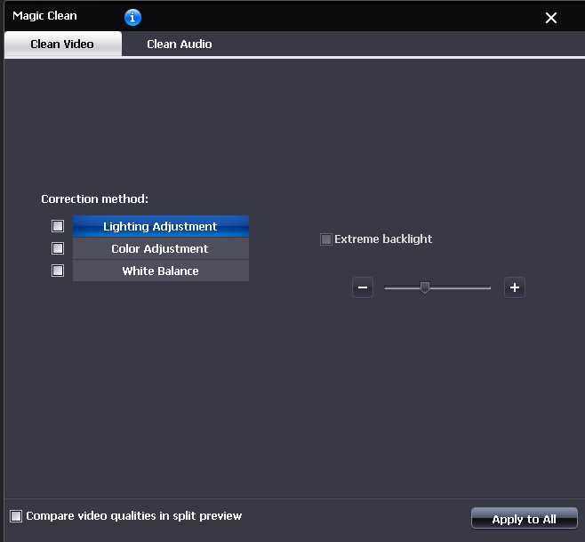Close the Magic Clean dialog

(x=551, y=18)
